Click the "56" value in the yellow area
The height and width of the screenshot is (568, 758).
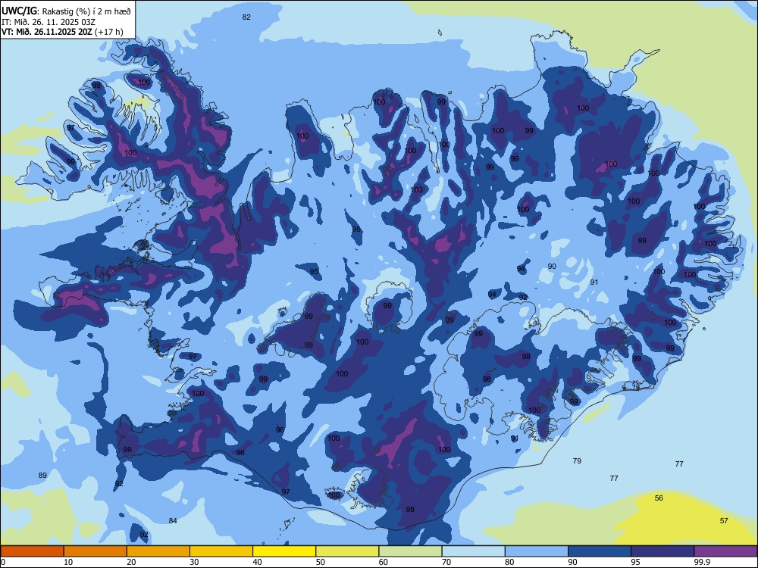point(659,498)
